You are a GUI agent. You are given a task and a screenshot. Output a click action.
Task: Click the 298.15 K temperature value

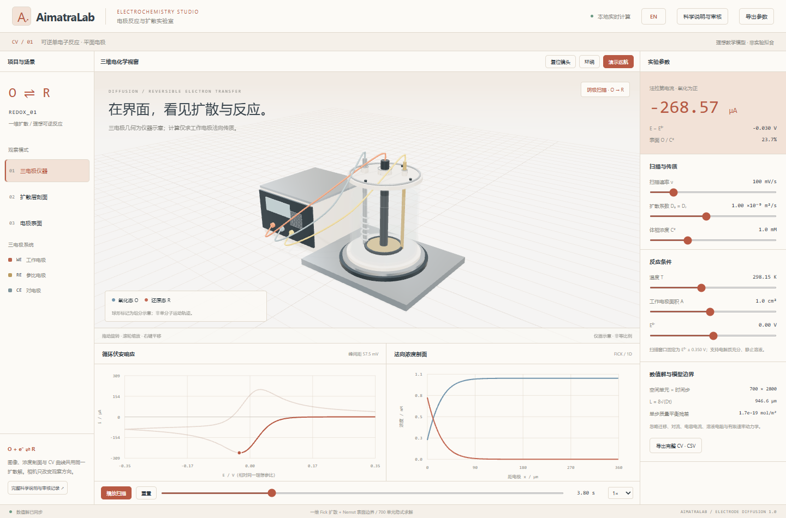coord(764,277)
